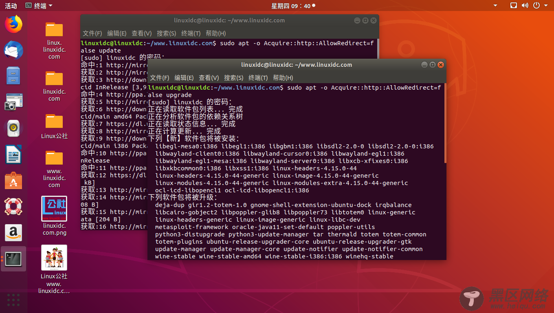Click the network icon in top bar
Image resolution: width=554 pixels, height=313 pixels.
coord(514,6)
